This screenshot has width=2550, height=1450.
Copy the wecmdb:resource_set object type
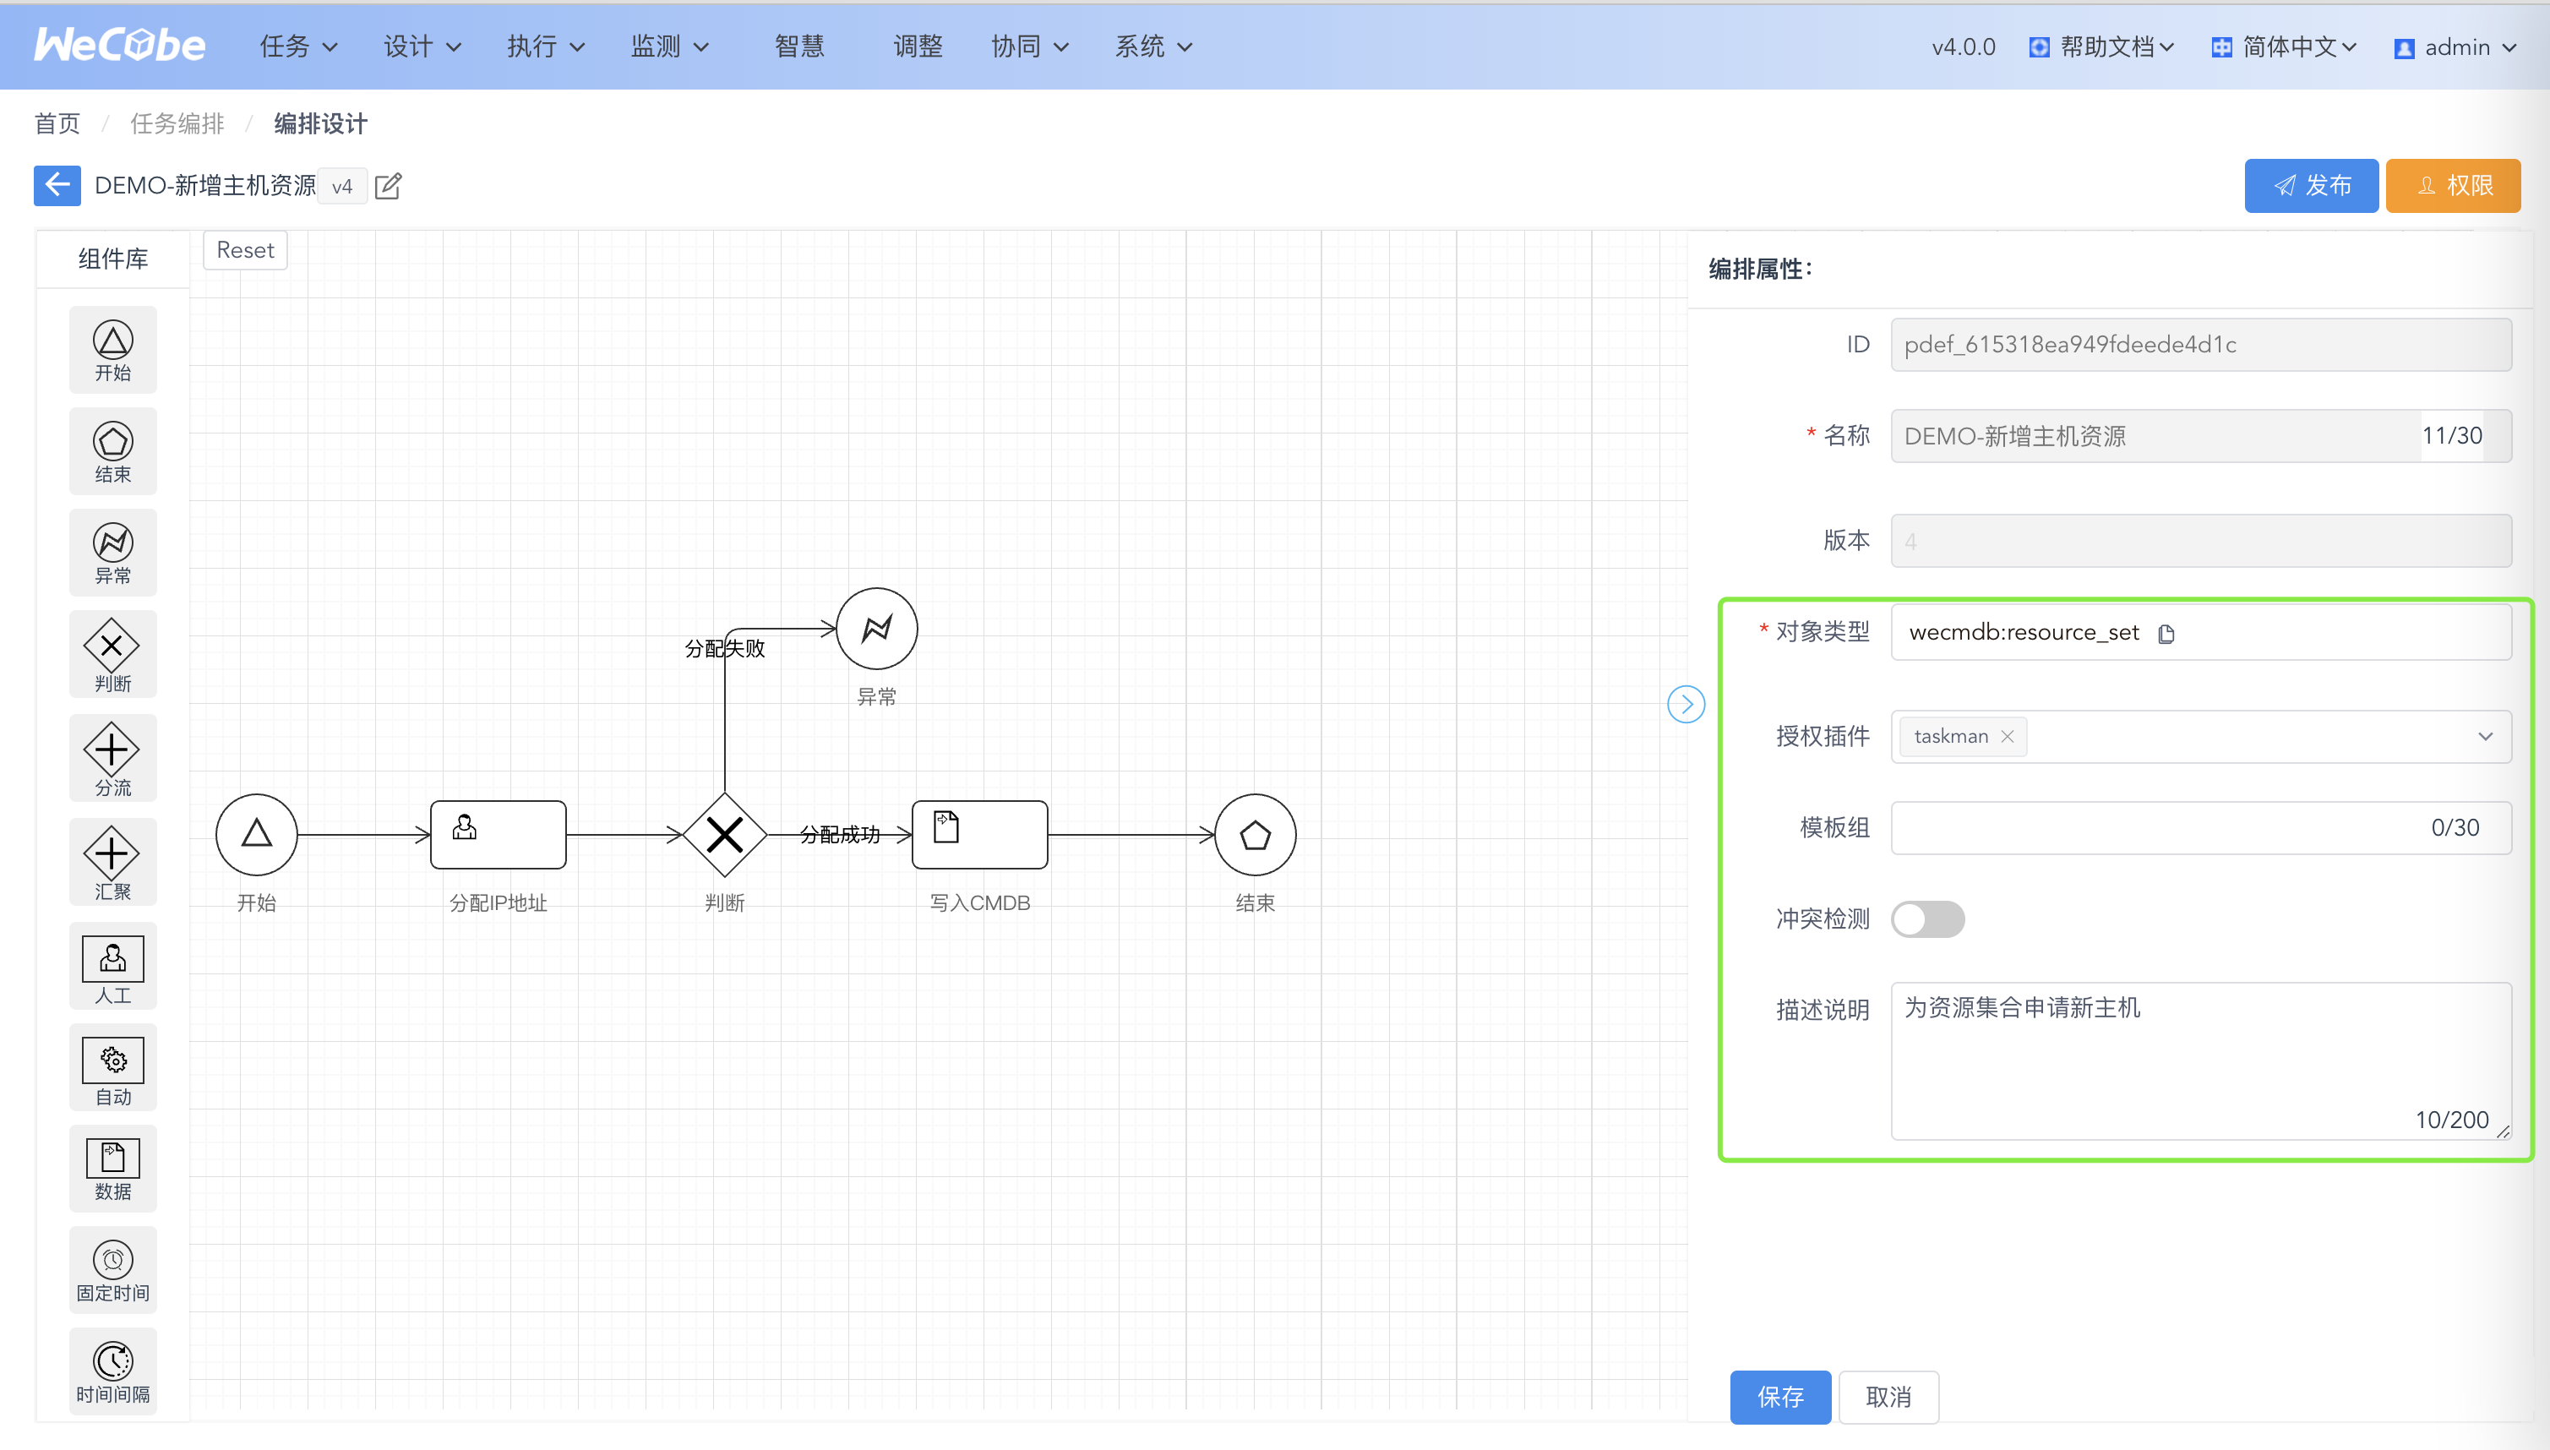coord(2166,634)
